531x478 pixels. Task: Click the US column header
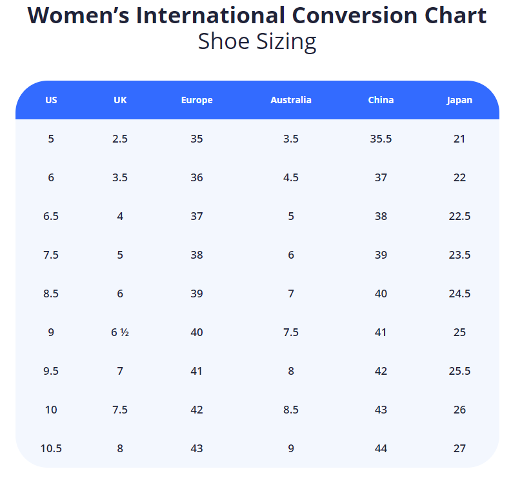[51, 100]
